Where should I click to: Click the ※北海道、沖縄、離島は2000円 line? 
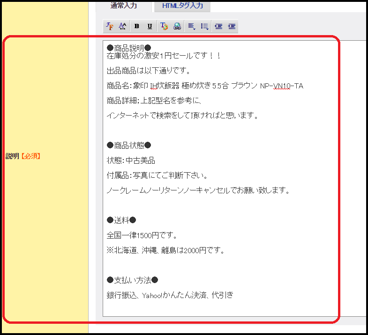(x=165, y=250)
